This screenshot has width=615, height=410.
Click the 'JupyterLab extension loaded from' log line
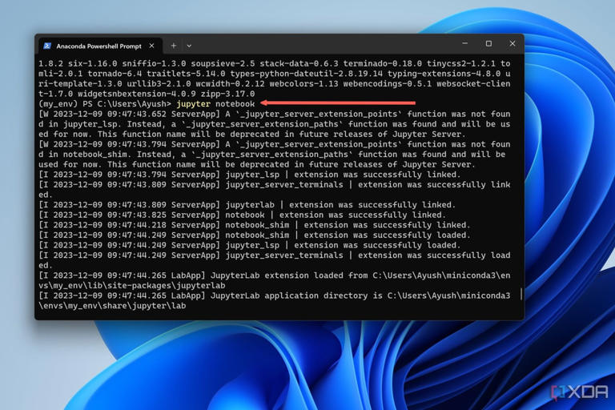(275, 275)
